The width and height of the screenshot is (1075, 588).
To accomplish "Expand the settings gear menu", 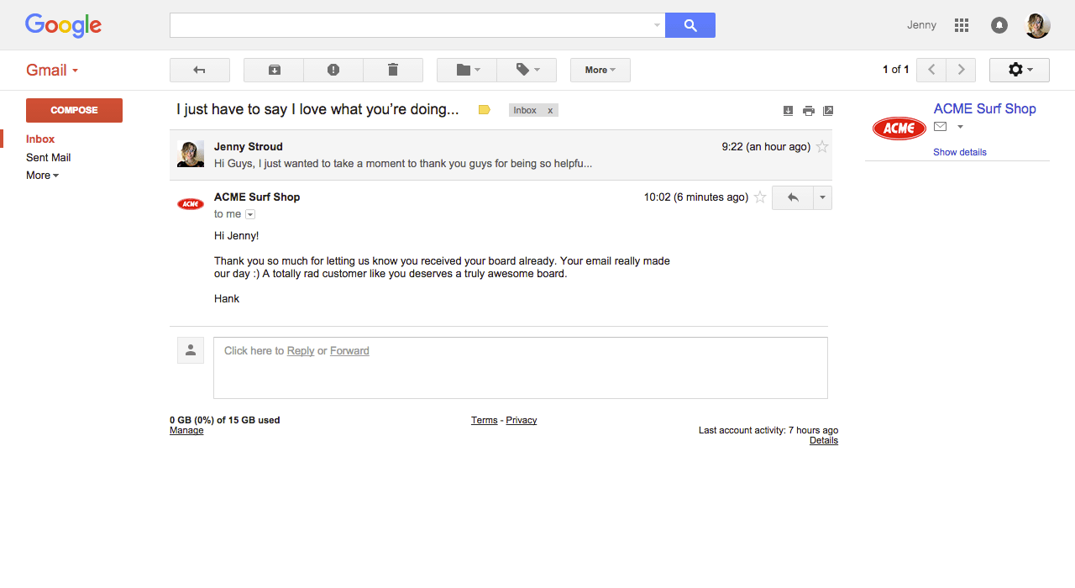I will (1020, 70).
